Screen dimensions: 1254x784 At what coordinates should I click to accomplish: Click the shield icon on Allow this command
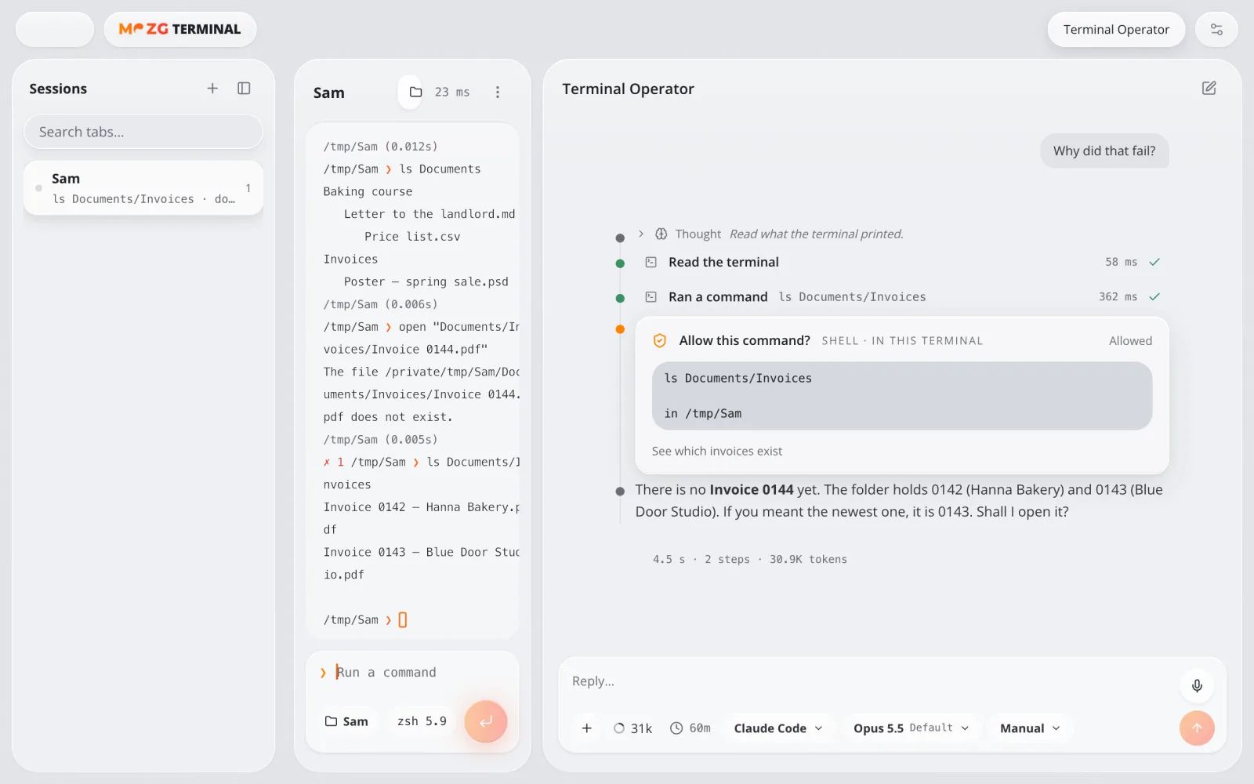tap(660, 340)
